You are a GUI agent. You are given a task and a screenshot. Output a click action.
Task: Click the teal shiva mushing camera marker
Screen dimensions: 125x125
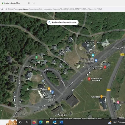pyautogui.click(x=93, y=55)
